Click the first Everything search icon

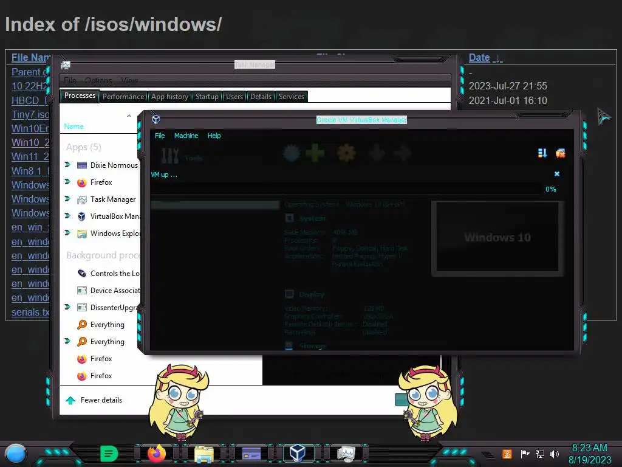pos(82,325)
